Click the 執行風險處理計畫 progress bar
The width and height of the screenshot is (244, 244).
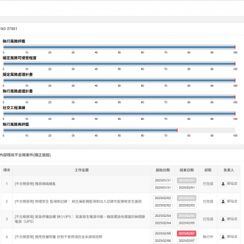pyautogui.click(x=119, y=97)
